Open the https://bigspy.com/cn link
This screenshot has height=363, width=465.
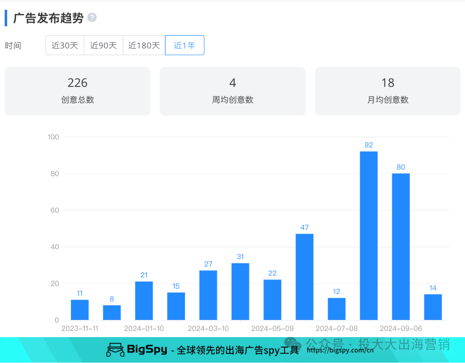(x=340, y=350)
